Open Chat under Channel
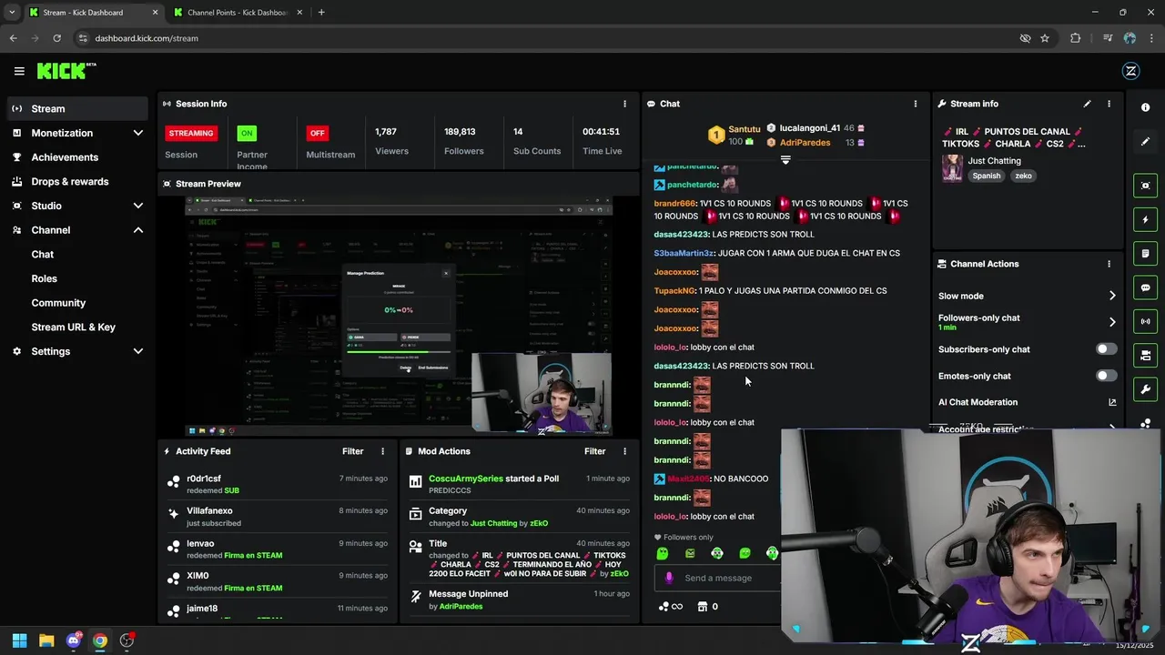The image size is (1165, 655). 43,255
